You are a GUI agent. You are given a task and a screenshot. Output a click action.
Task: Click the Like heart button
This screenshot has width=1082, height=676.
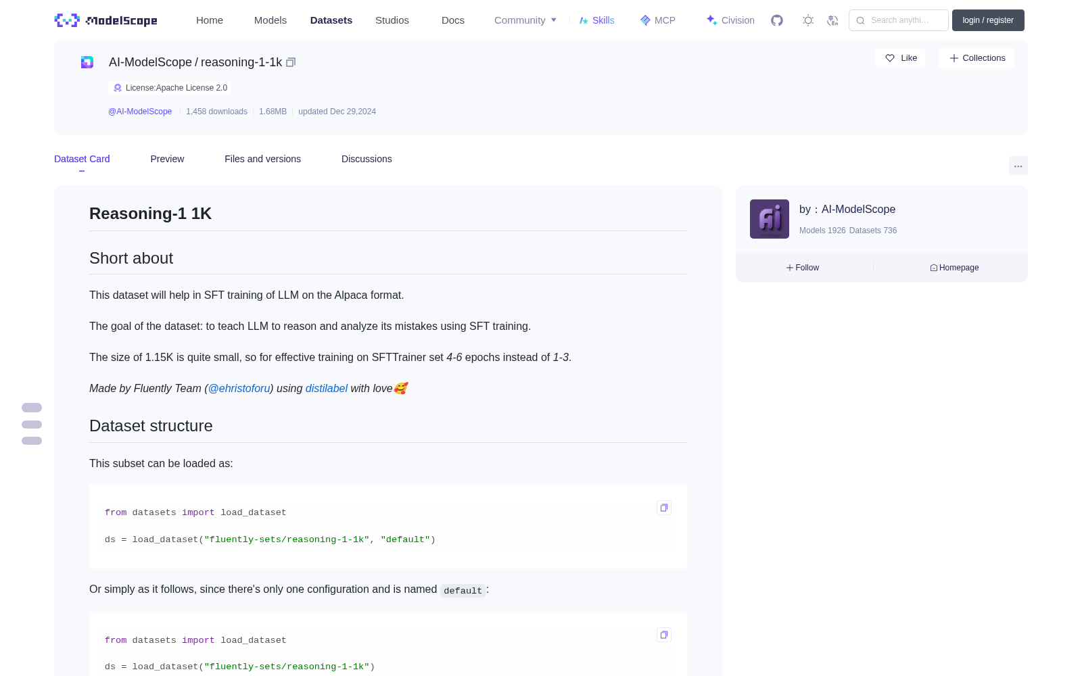(900, 58)
